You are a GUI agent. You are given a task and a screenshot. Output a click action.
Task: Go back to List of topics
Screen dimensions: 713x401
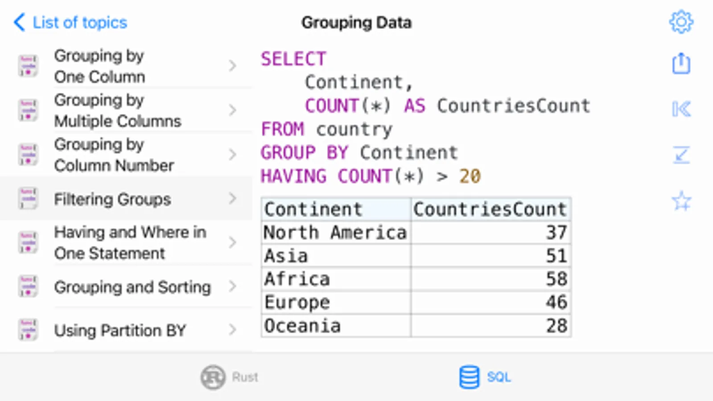point(70,22)
